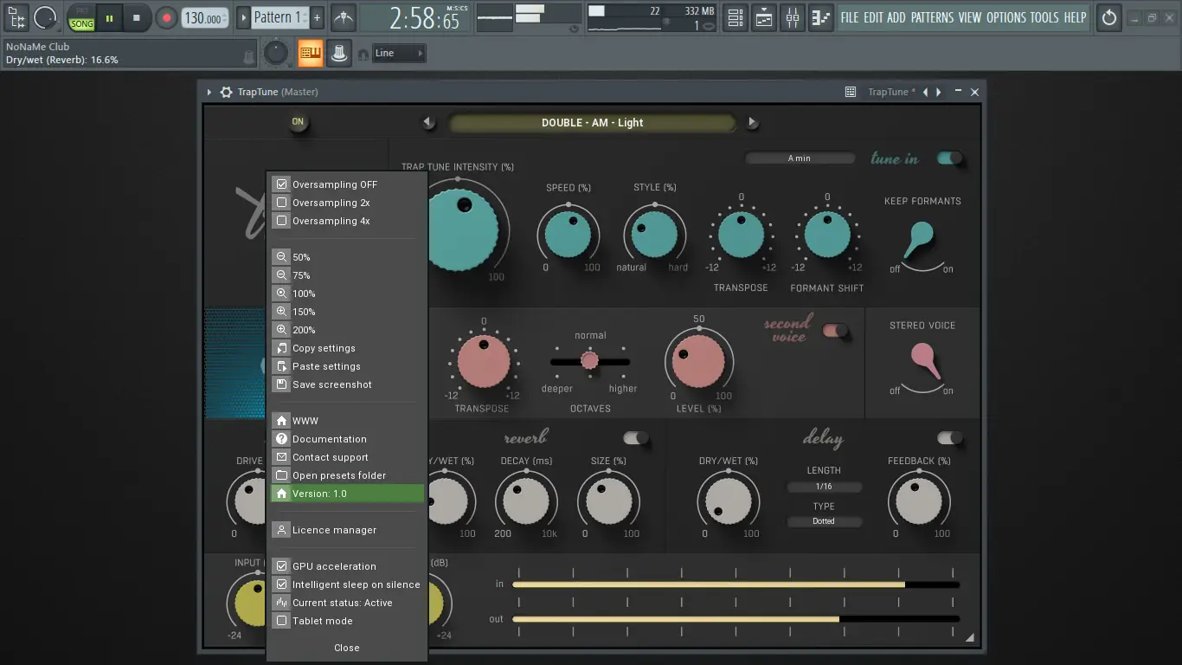Open the Playlist view

[762, 16]
